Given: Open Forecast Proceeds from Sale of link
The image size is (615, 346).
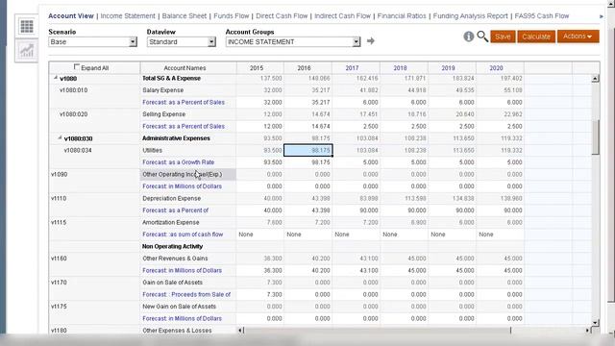Looking at the screenshot, I should tap(186, 295).
